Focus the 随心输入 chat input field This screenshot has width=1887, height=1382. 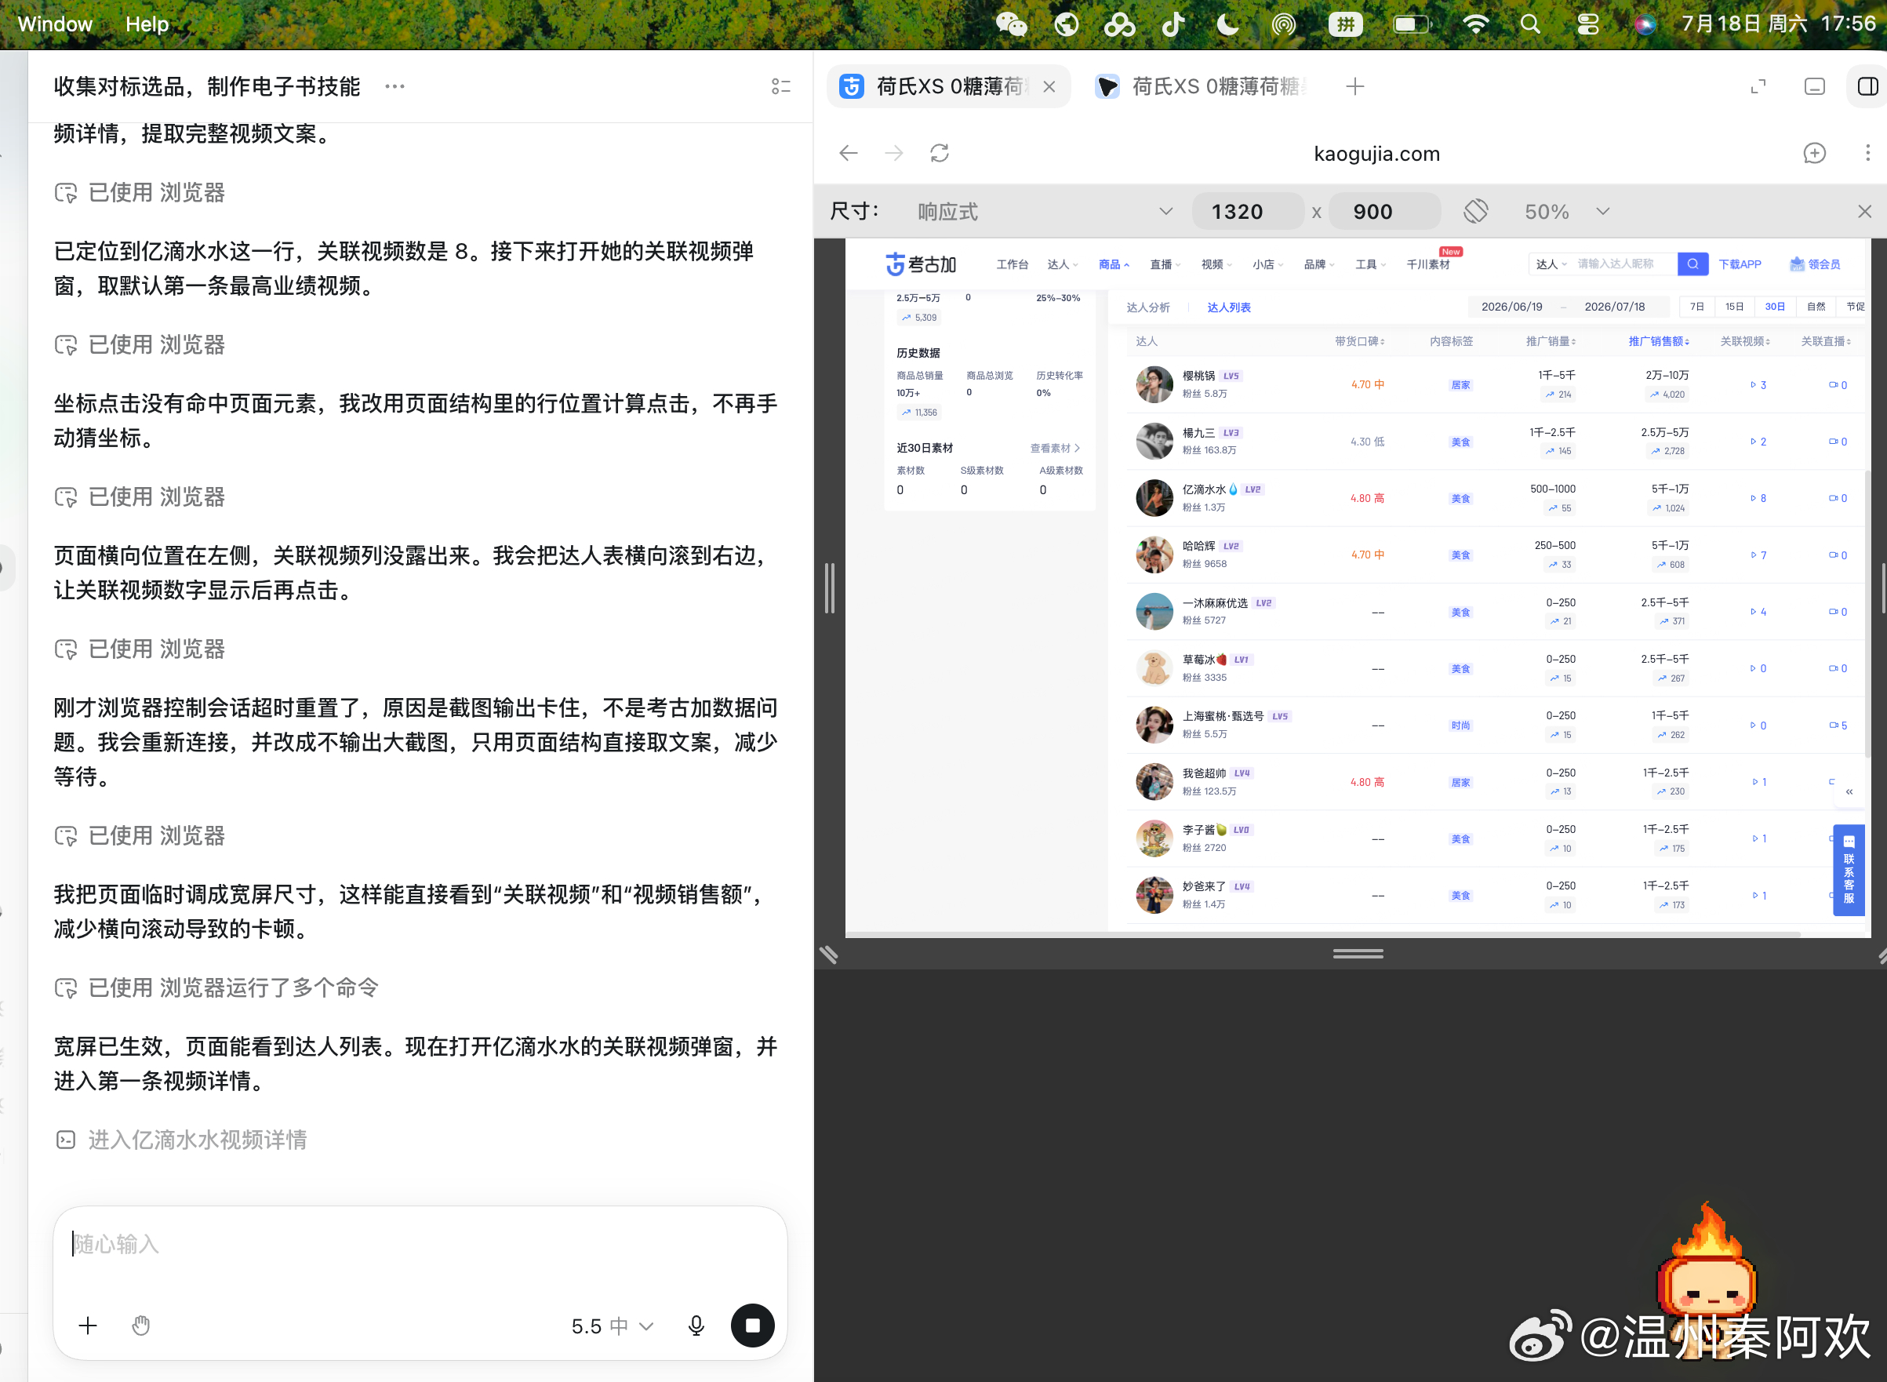(420, 1246)
